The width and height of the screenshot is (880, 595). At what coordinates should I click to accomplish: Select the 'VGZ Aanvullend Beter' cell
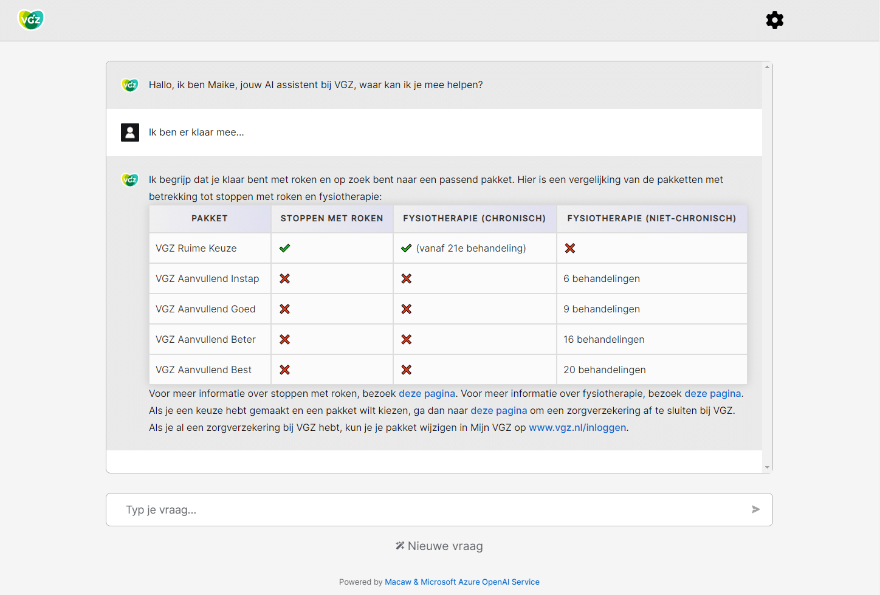point(210,339)
